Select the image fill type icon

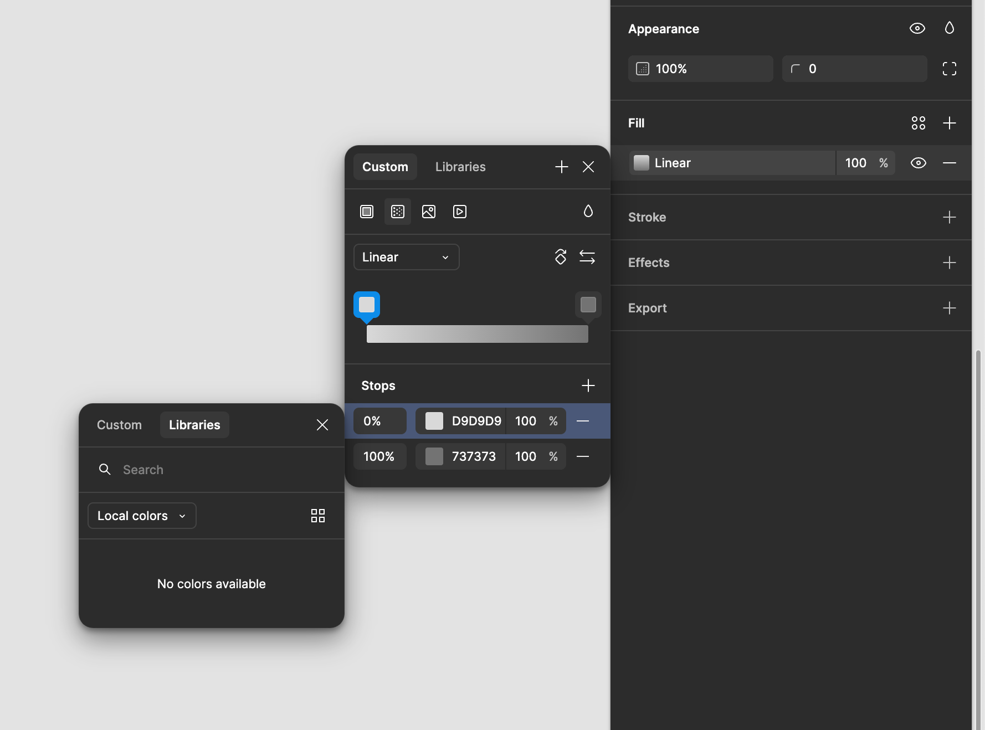point(429,212)
